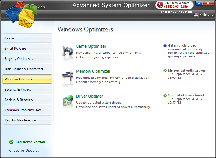The height and width of the screenshot is (158, 216).
Task: Click the green check next to Memory last optimized
Action: pos(165,71)
